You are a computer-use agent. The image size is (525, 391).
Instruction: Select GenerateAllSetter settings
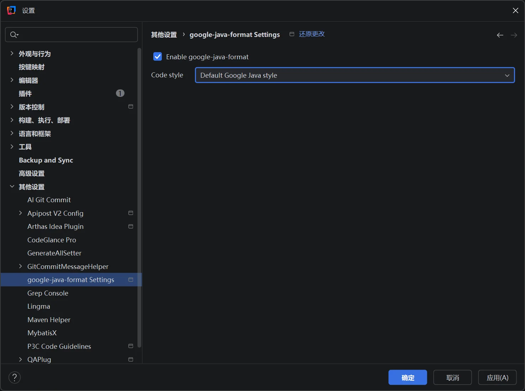pos(54,253)
